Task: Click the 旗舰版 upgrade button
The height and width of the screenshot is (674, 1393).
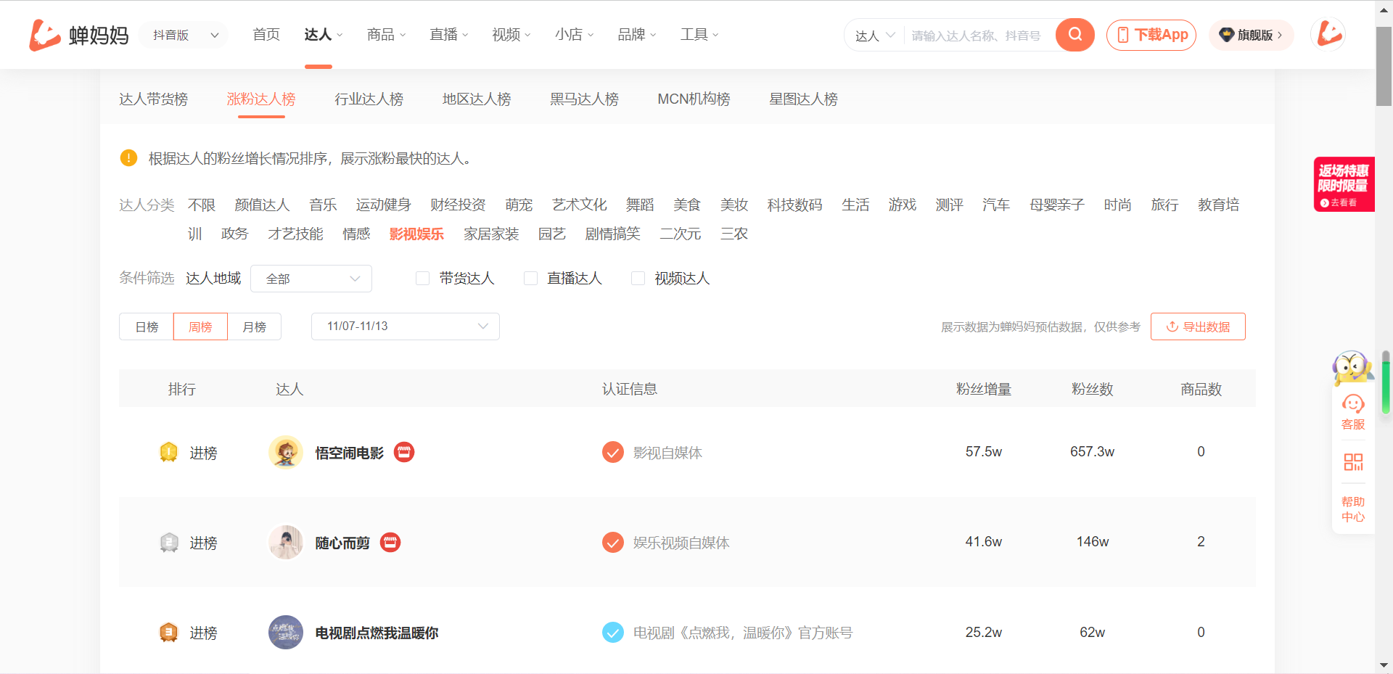Action: click(1251, 35)
